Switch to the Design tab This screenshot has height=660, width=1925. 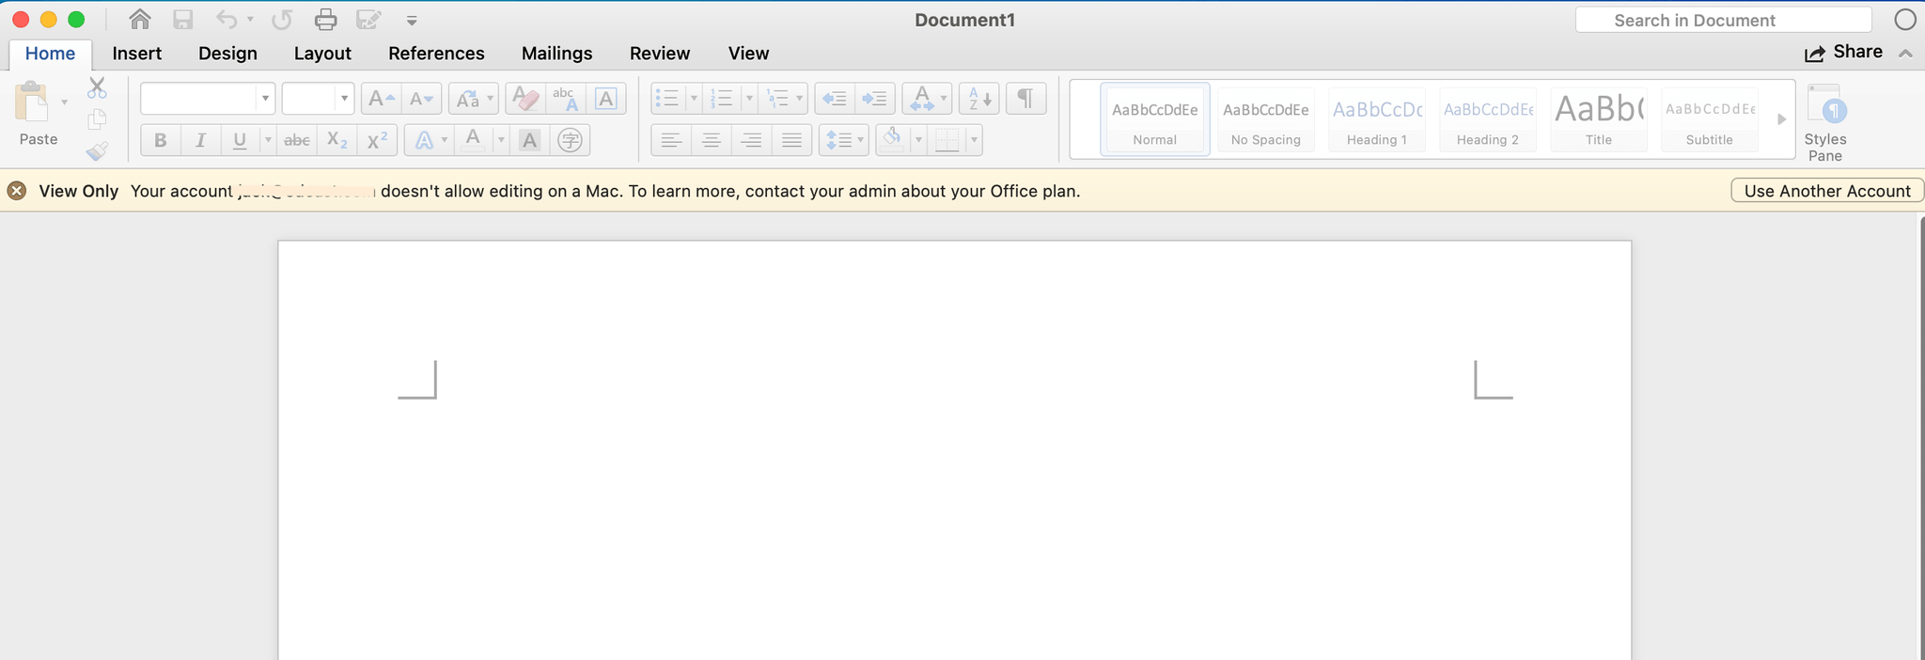click(x=227, y=54)
